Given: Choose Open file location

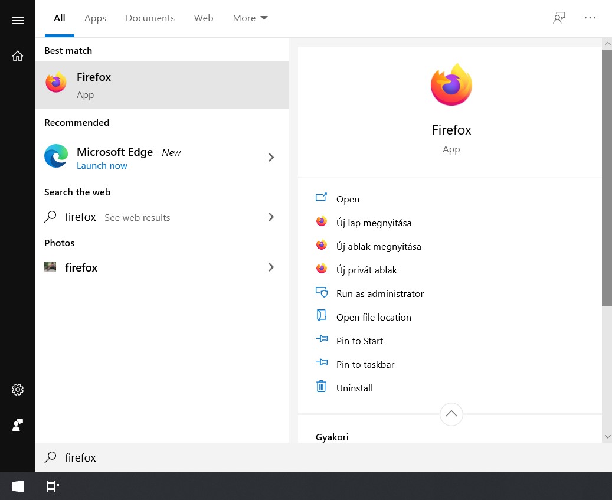Looking at the screenshot, I should [374, 318].
